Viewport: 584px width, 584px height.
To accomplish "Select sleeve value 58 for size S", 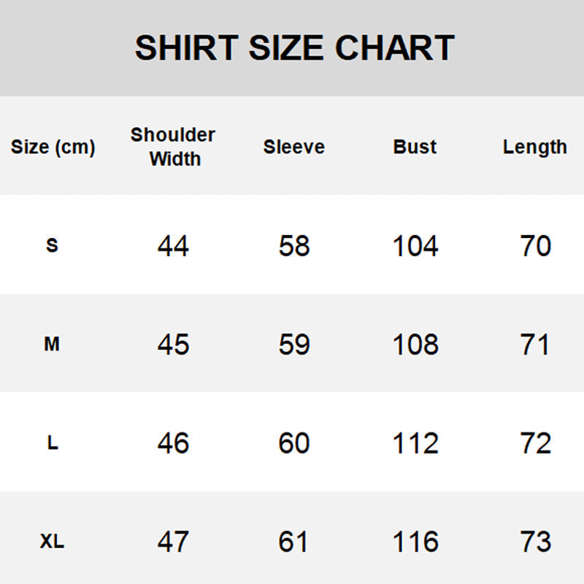I will pos(294,246).
